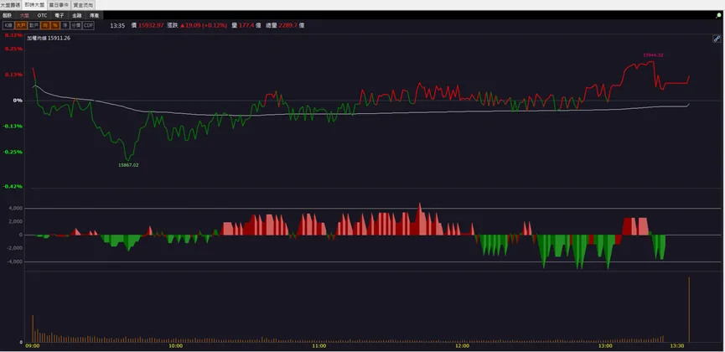Click the volume 177.4 value
This screenshot has height=352, width=725.
coord(246,25)
